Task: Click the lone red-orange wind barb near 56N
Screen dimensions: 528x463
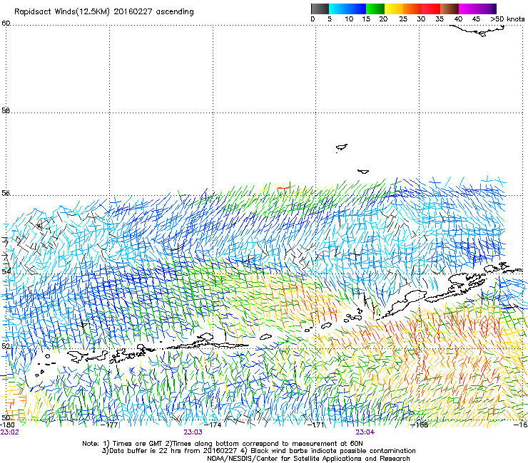Action: (285, 187)
